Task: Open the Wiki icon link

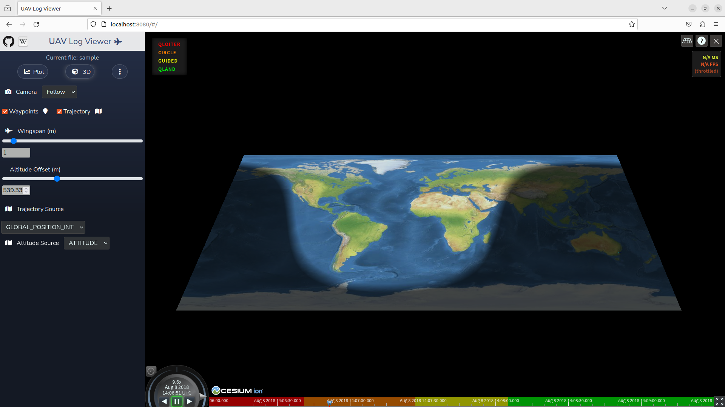Action: click(23, 41)
